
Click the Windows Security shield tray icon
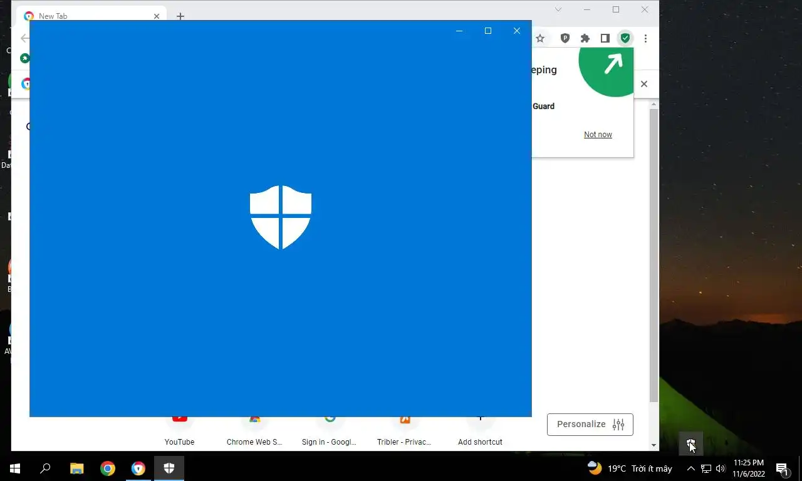pos(690,445)
